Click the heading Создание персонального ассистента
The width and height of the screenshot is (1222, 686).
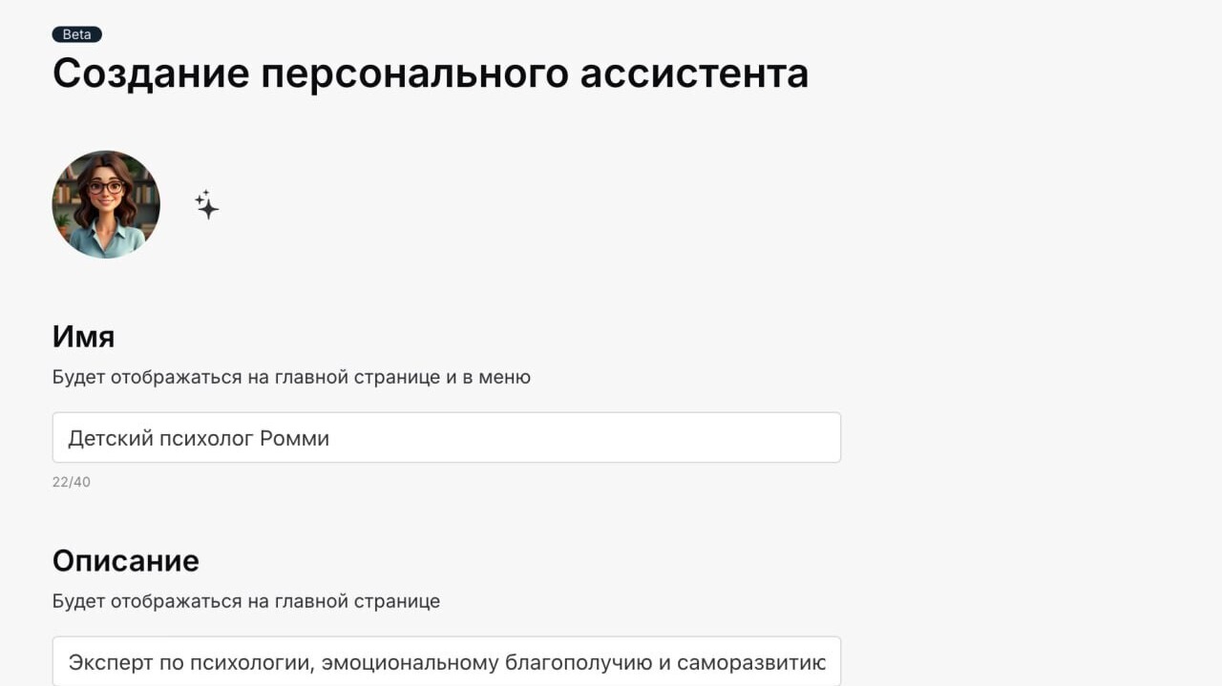(431, 73)
